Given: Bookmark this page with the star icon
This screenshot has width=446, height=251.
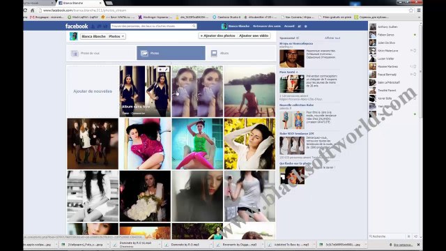Looking at the screenshot, I should pos(411,10).
